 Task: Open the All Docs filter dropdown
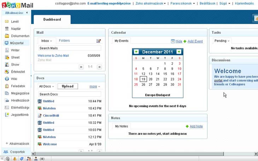(x=47, y=87)
